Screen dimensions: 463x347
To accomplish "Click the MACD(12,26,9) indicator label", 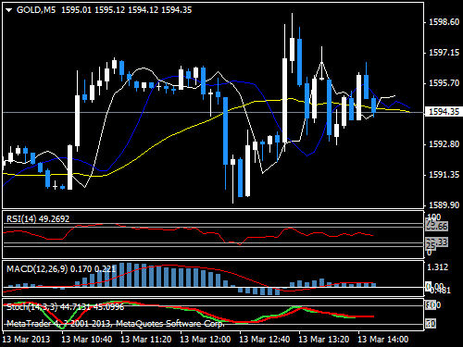I will (61, 269).
